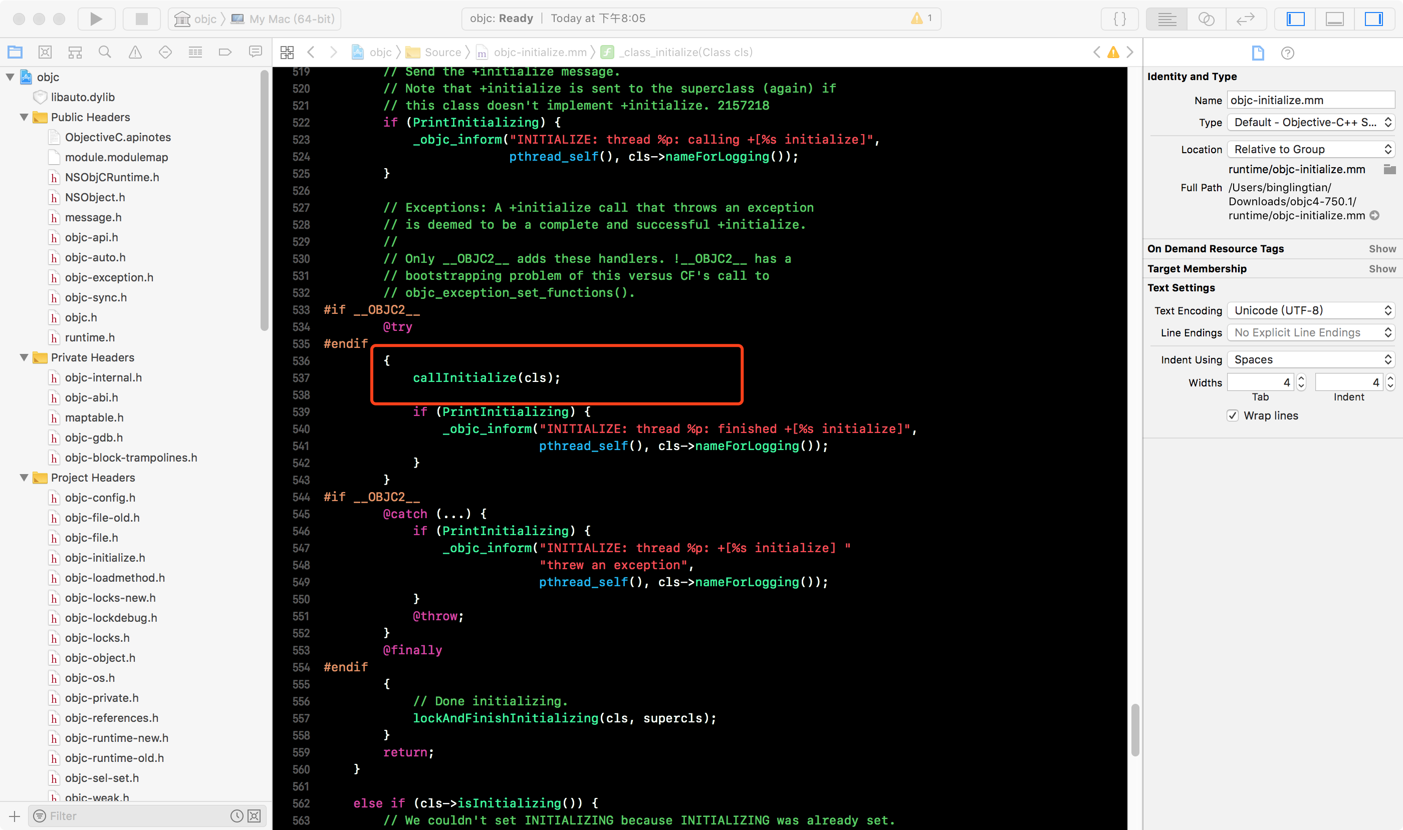Open the Indent Using Spaces dropdown
The width and height of the screenshot is (1403, 830).
tap(1311, 359)
